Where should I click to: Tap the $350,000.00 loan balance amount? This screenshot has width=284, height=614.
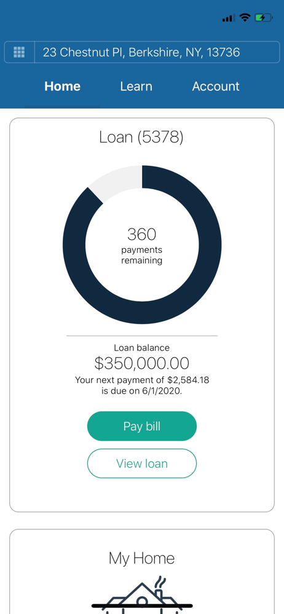point(141,363)
